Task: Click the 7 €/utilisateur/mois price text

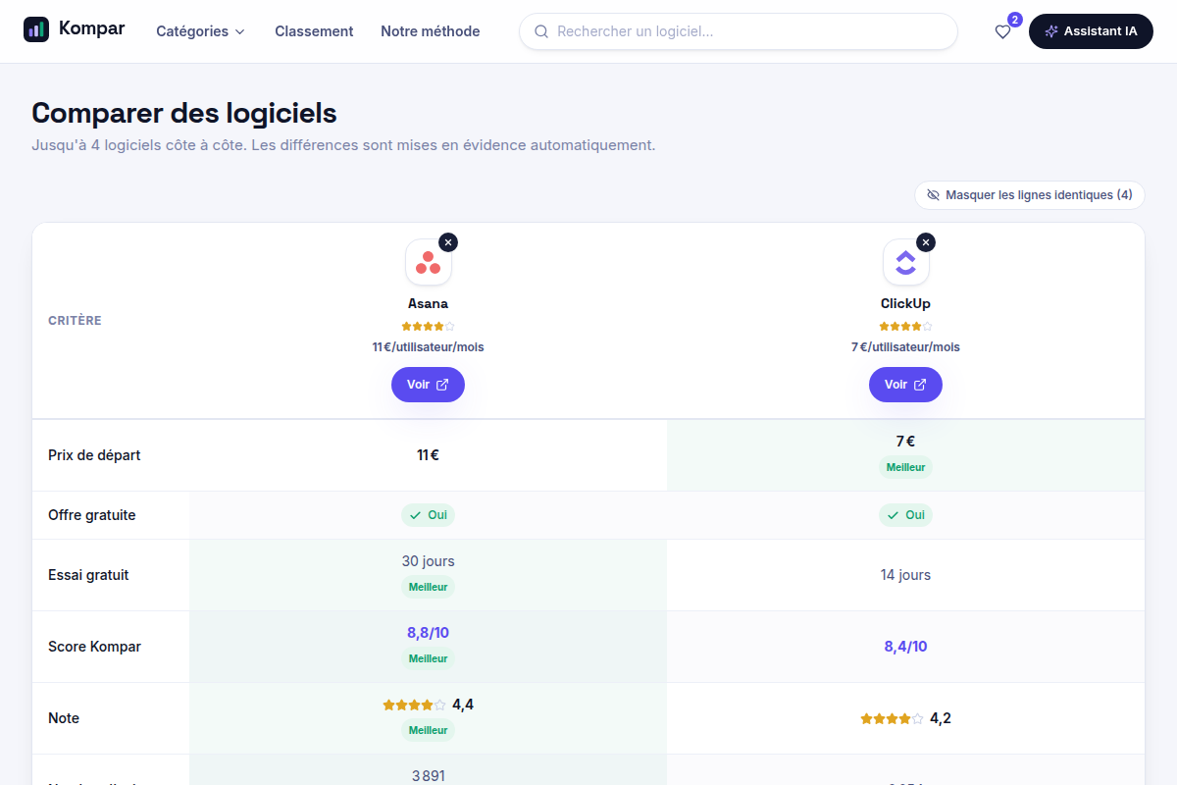Action: point(905,347)
